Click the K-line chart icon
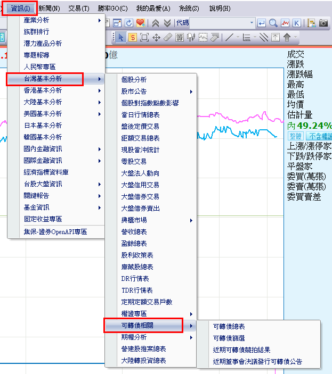 [296, 23]
